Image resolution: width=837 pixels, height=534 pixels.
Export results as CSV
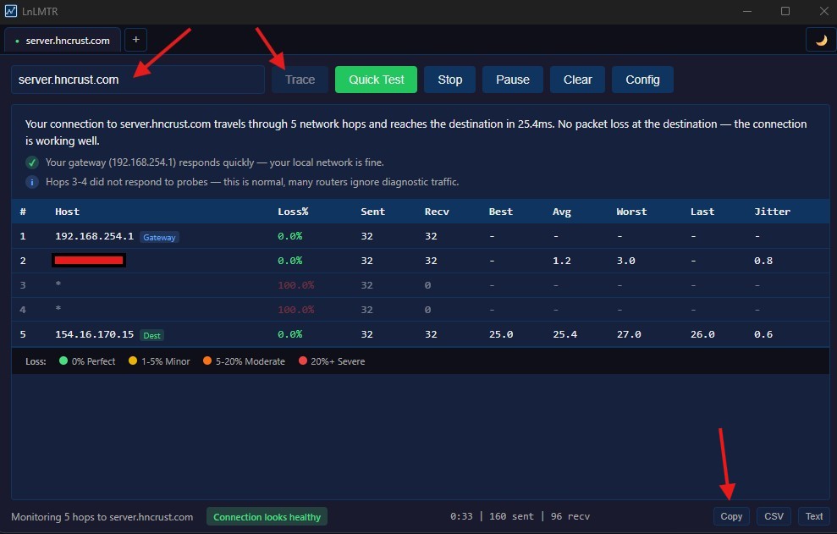pos(774,516)
